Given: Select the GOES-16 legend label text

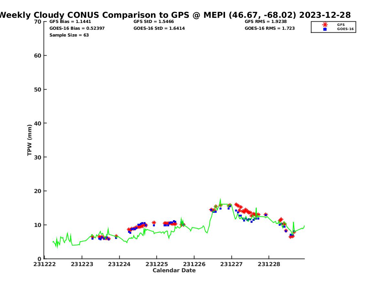Looking at the screenshot, I should (345, 29).
